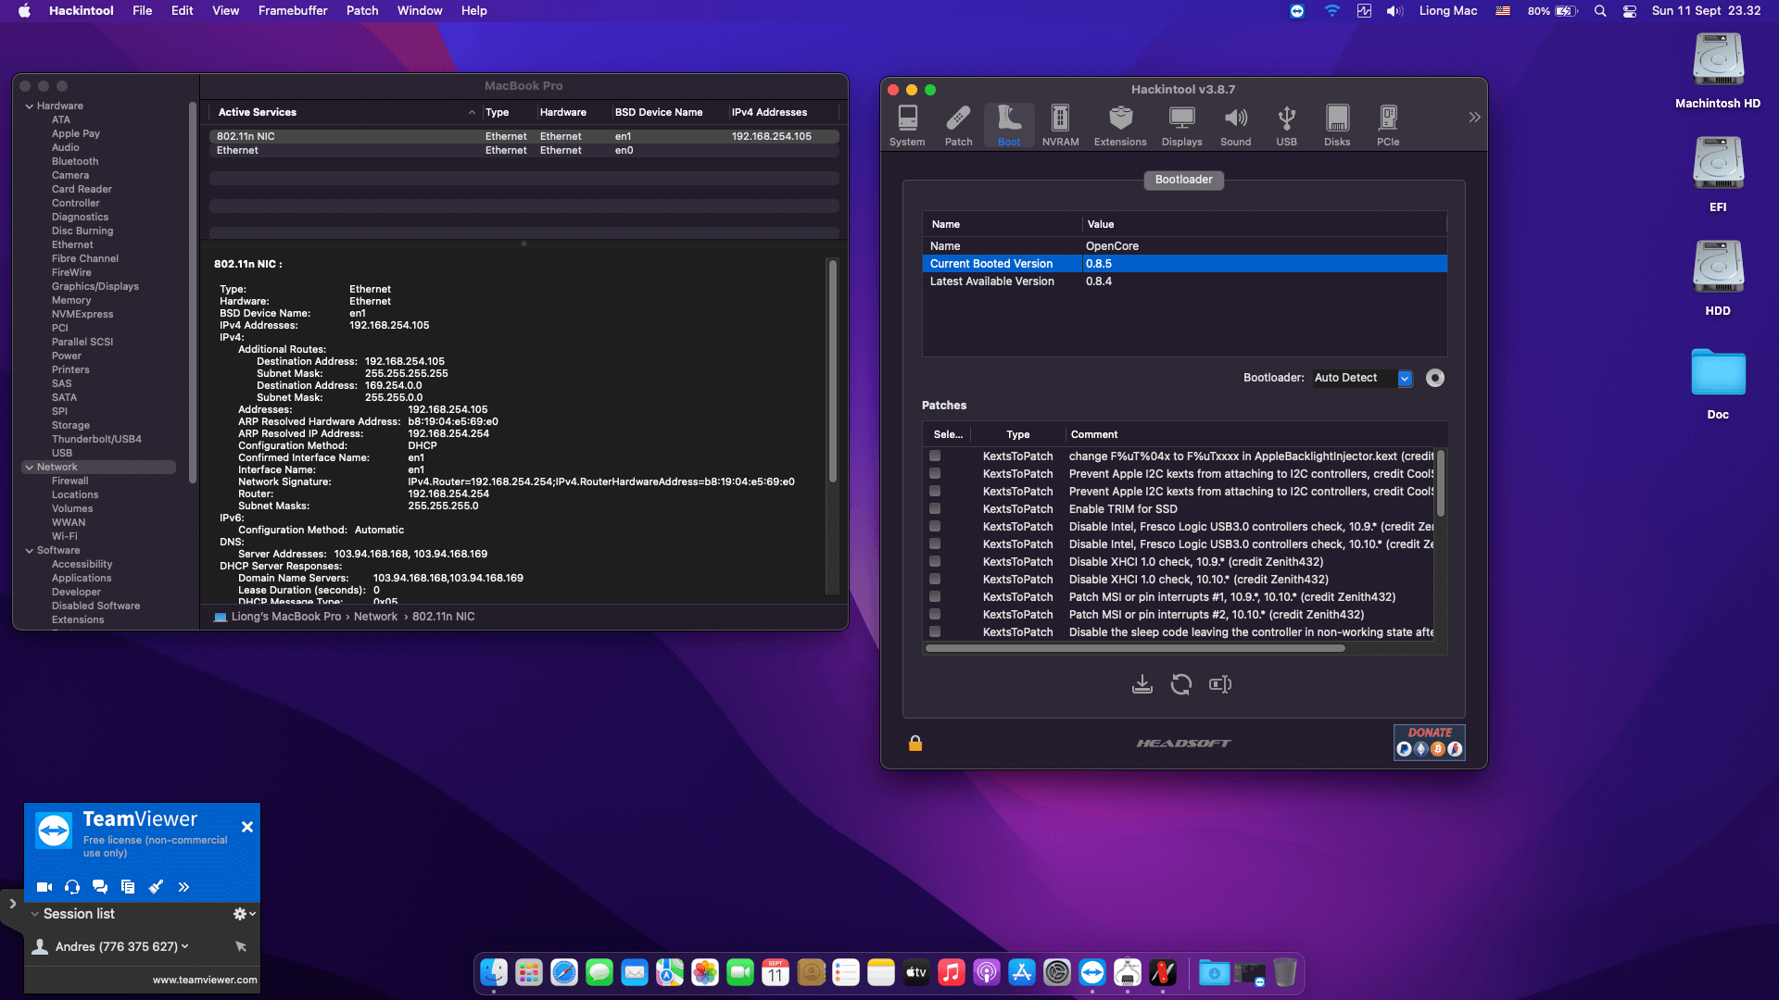Image resolution: width=1779 pixels, height=1000 pixels.
Task: Open Safari from the Dock
Action: [x=564, y=972]
